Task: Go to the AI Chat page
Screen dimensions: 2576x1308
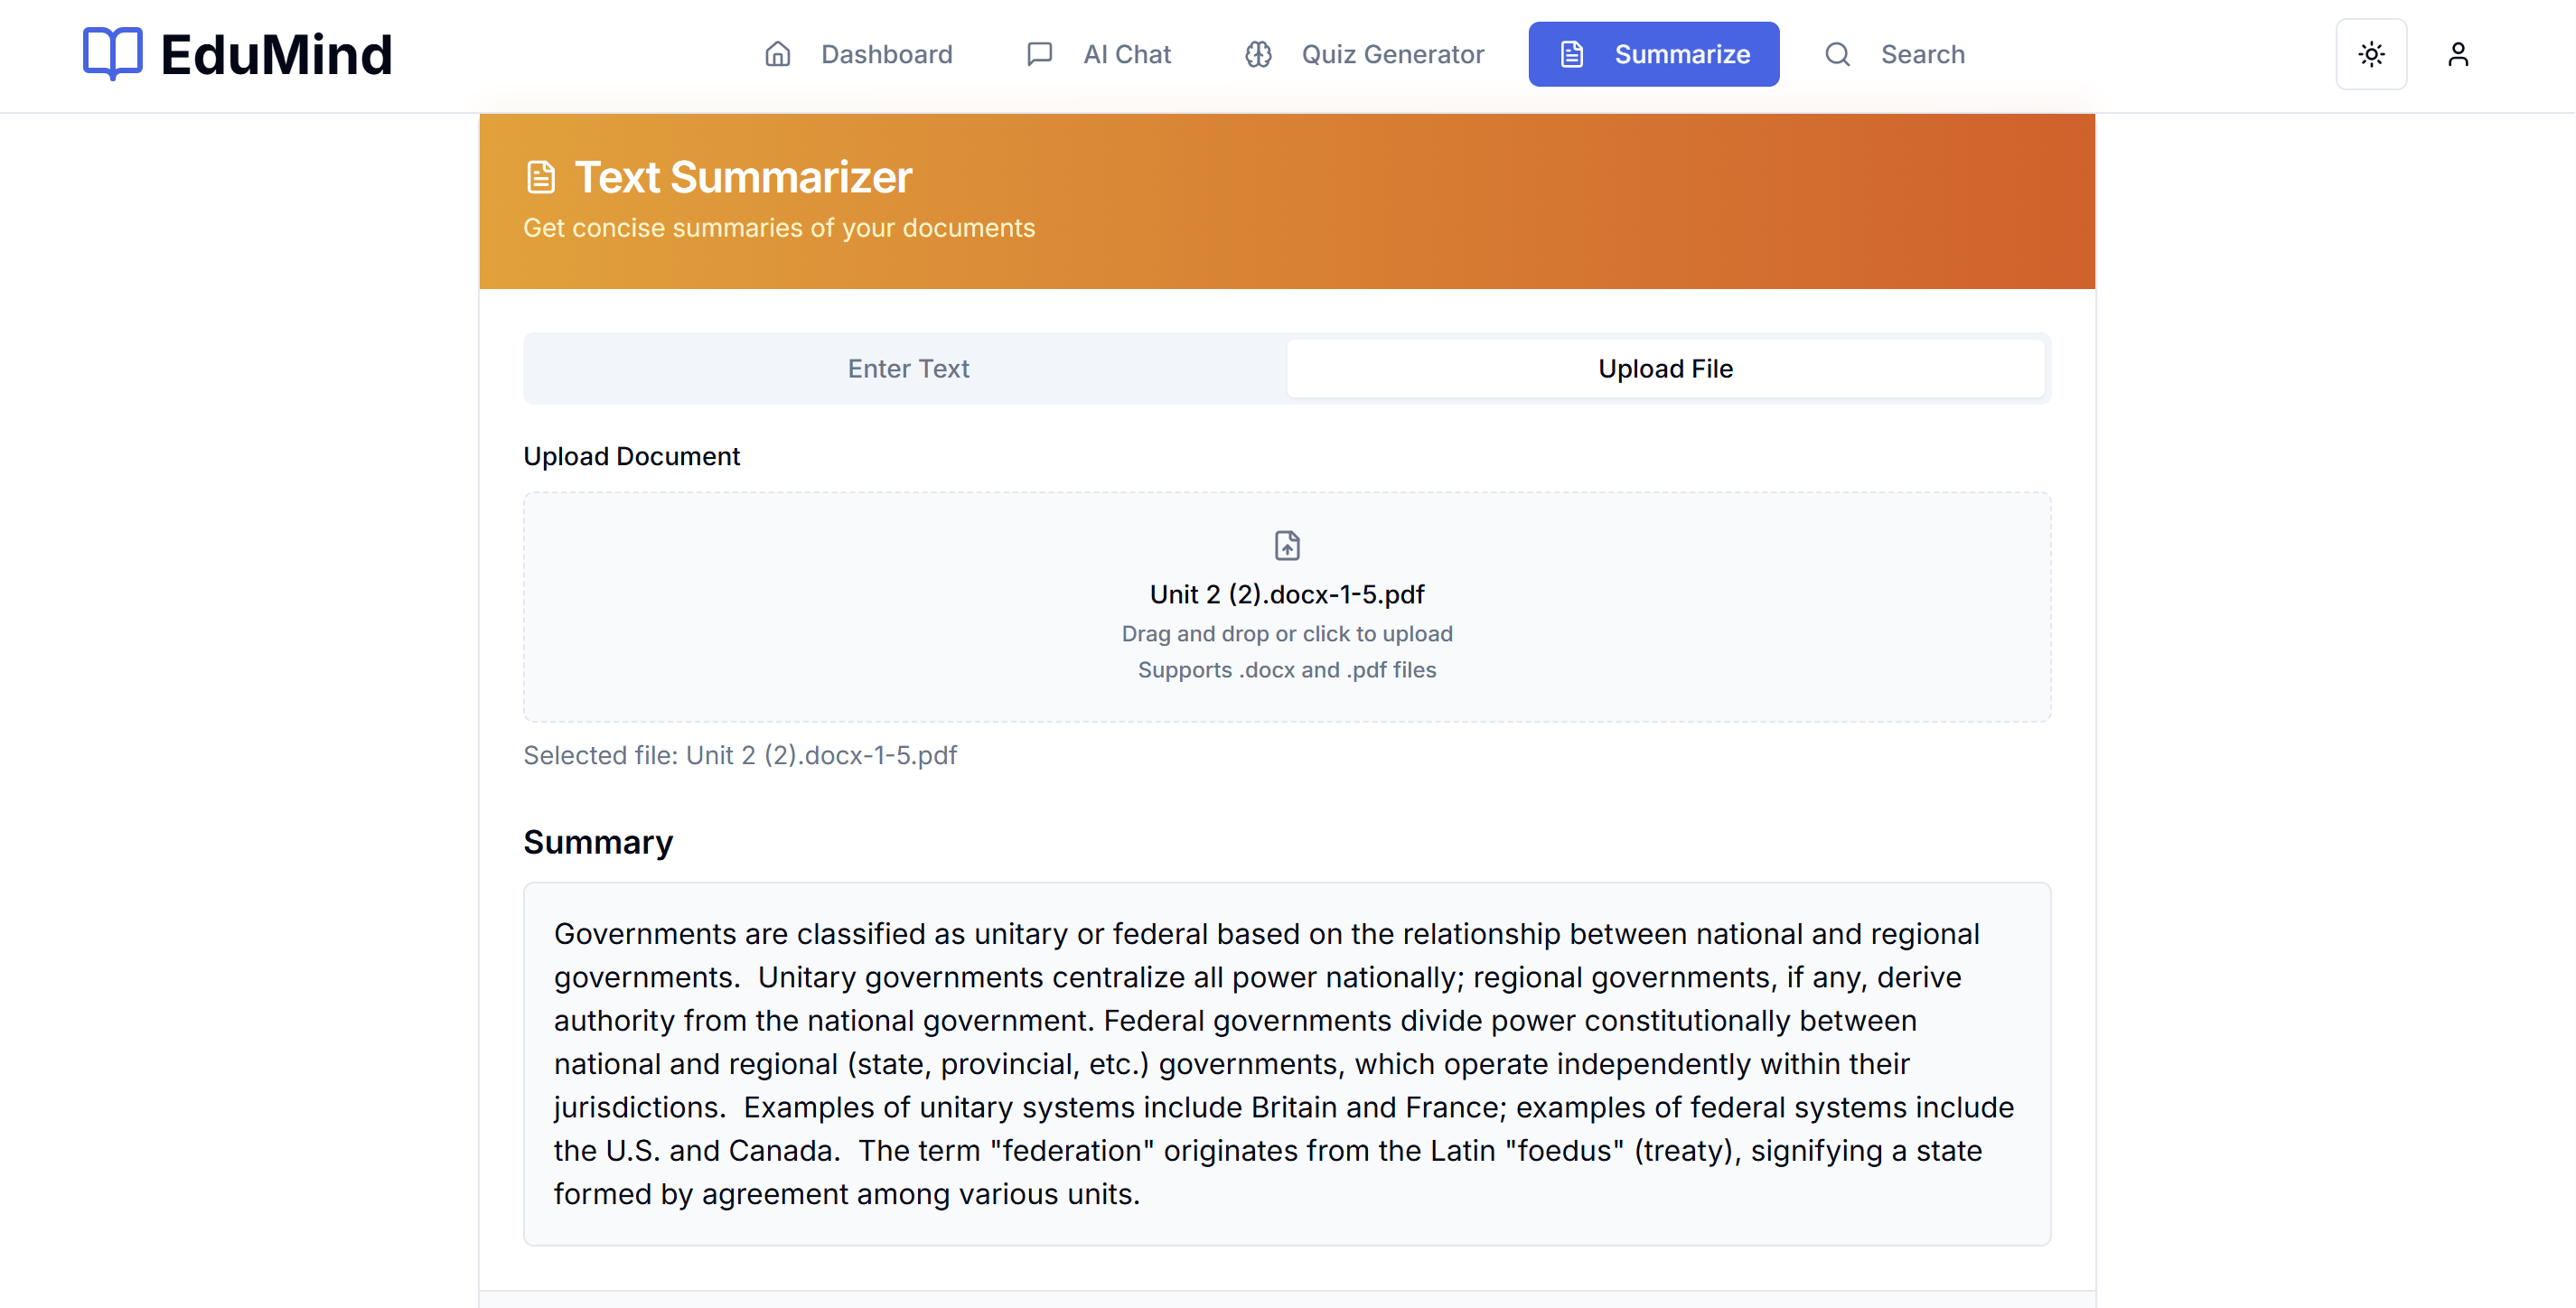Action: click(x=1126, y=54)
